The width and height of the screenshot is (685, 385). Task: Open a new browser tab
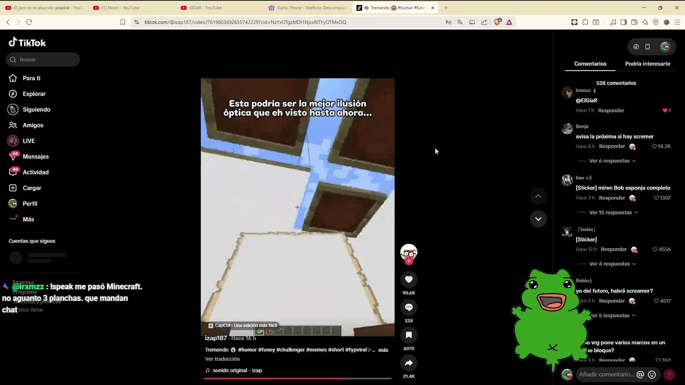coord(446,7)
